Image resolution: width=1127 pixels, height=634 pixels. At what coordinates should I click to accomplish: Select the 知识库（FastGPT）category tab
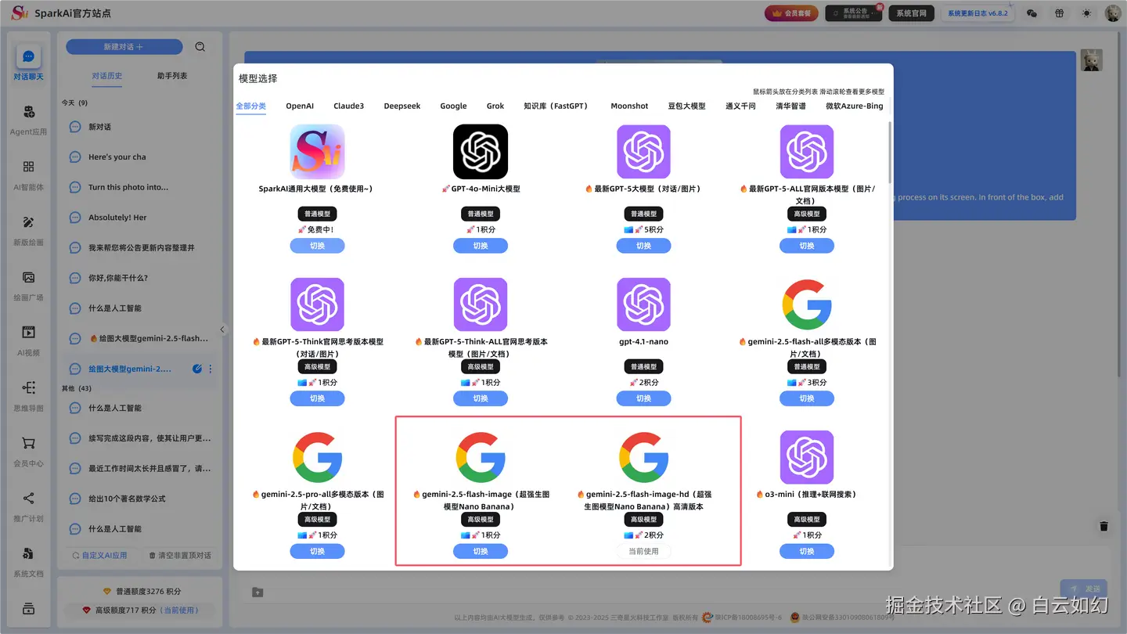click(x=556, y=106)
